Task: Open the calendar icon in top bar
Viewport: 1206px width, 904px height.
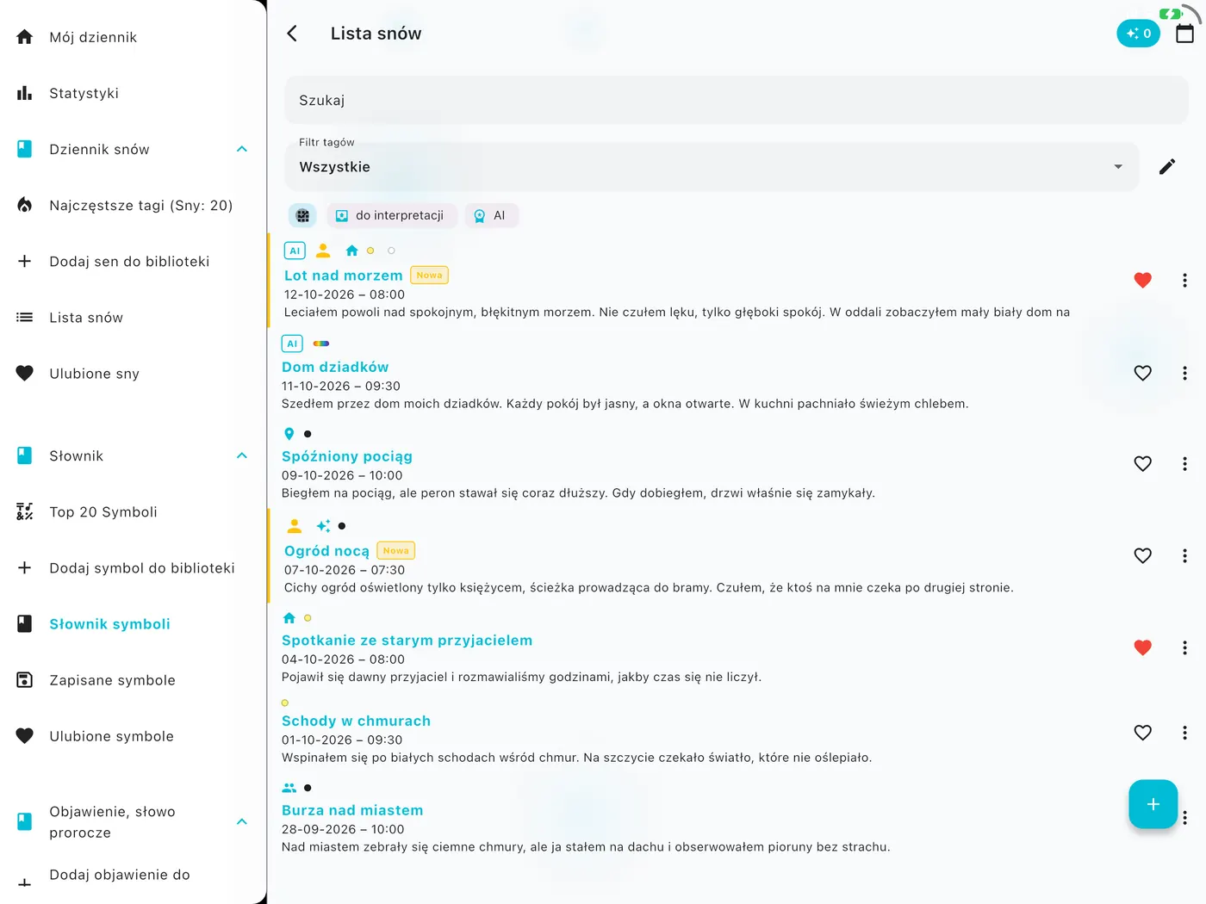Action: coord(1185,34)
